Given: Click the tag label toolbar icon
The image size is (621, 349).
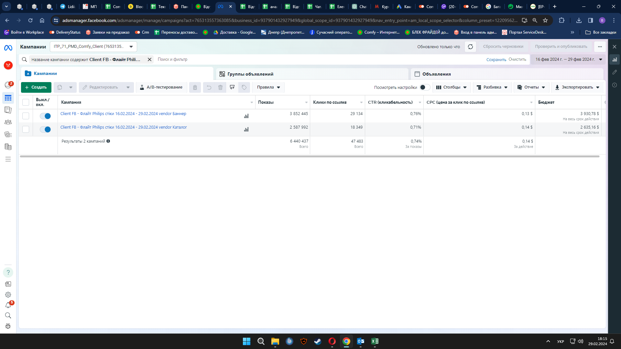Looking at the screenshot, I should tap(244, 87).
